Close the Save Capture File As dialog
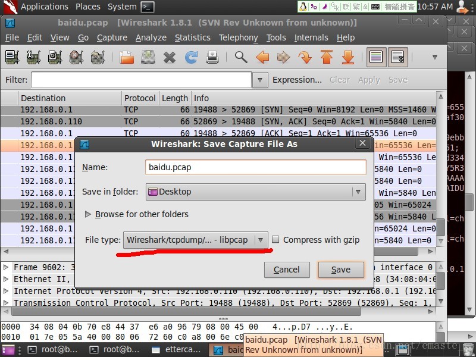This screenshot has width=476, height=357. tap(362, 143)
